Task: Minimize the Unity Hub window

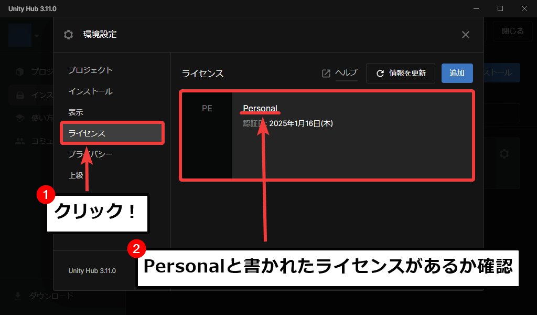Action: (476, 8)
